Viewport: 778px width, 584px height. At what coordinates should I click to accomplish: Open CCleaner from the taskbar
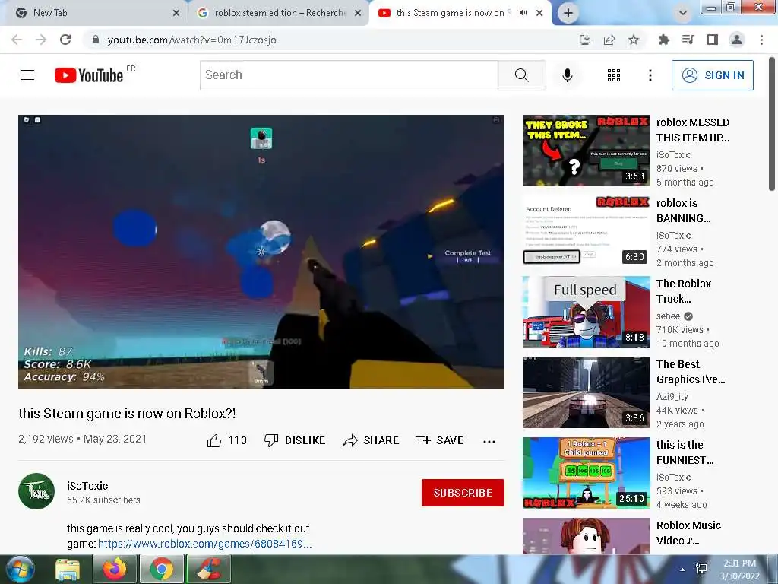pos(210,569)
